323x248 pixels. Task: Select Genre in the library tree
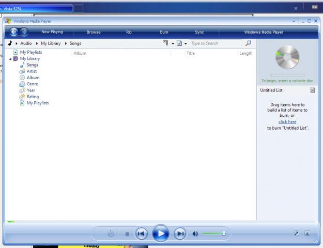pos(32,84)
